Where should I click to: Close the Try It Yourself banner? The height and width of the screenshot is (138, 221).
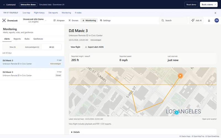pyautogui.click(x=215, y=13)
